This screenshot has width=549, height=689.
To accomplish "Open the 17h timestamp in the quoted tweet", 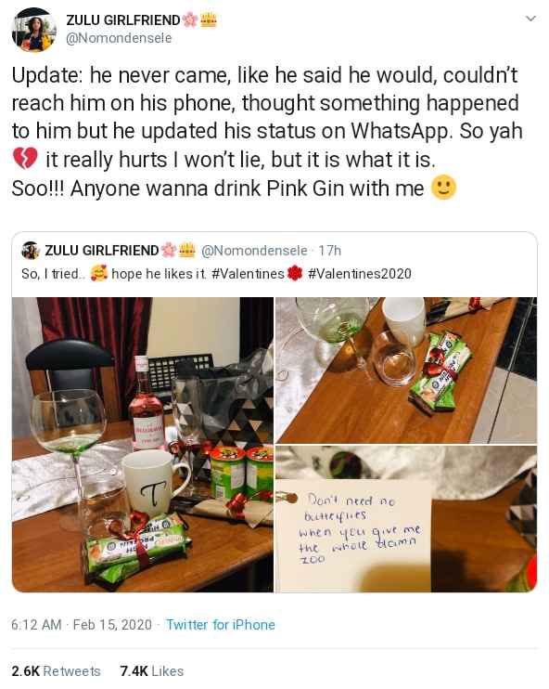I will [x=329, y=251].
